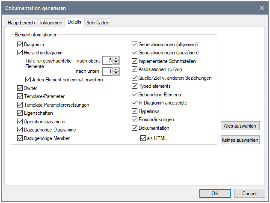Viewport: 270px width, 203px height.
Task: Uncheck Template-Parameter option
Action: click(x=20, y=96)
